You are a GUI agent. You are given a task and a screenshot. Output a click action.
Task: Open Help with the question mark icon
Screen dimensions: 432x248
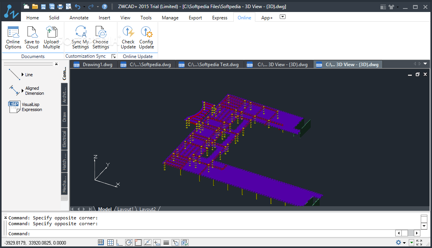point(105,7)
